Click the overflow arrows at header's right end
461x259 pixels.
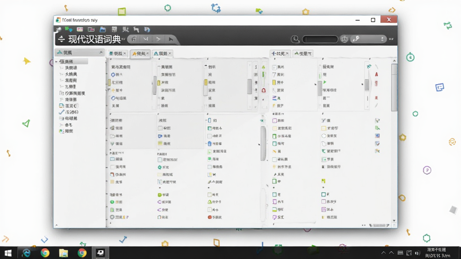click(391, 39)
